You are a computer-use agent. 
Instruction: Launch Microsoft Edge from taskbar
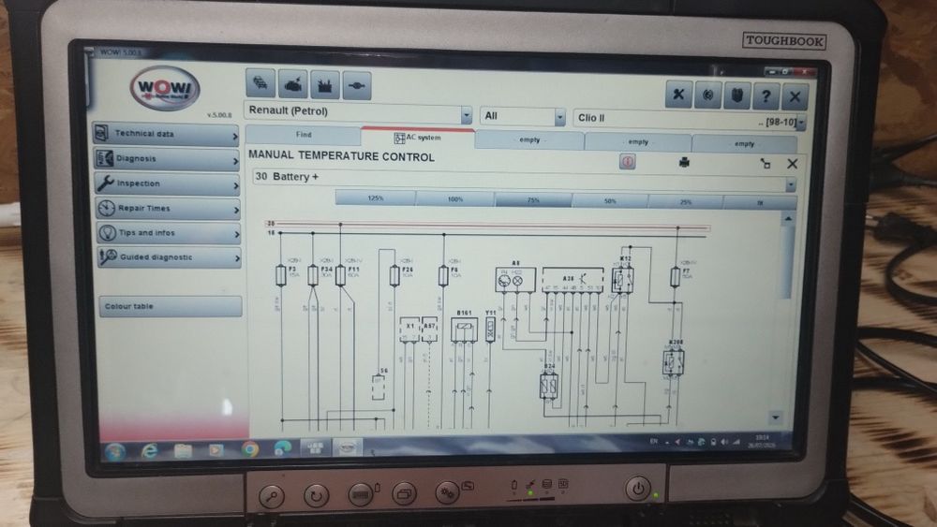click(x=281, y=448)
